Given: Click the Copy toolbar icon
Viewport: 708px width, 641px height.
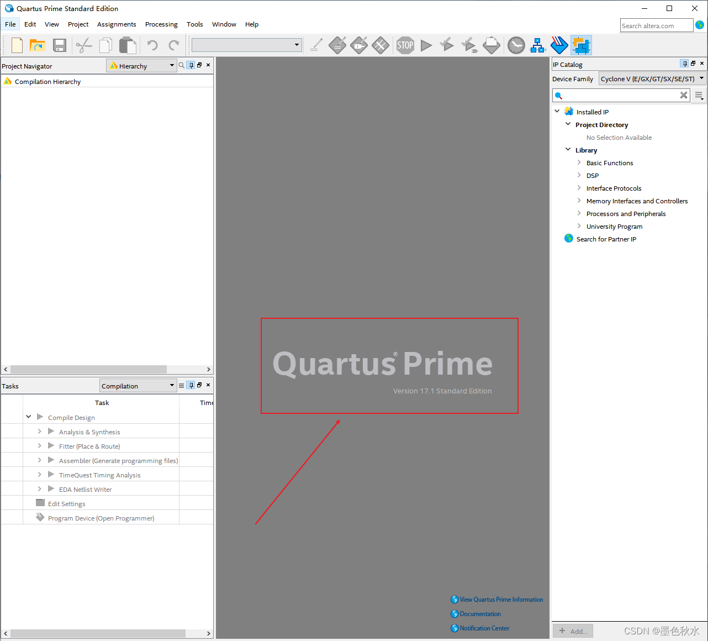Looking at the screenshot, I should (105, 45).
